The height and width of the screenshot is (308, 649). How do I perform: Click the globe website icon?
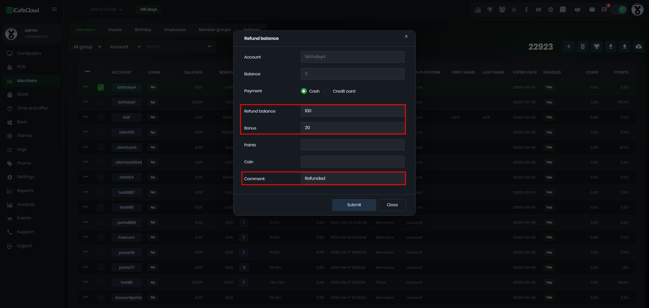coord(551,9)
